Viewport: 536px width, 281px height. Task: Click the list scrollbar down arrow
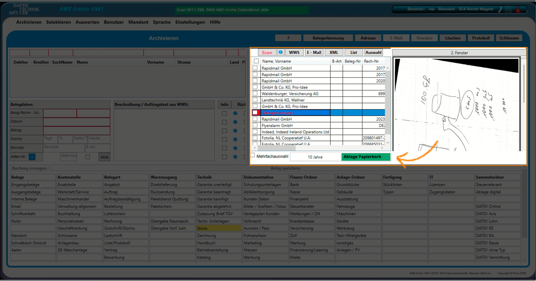pos(388,143)
